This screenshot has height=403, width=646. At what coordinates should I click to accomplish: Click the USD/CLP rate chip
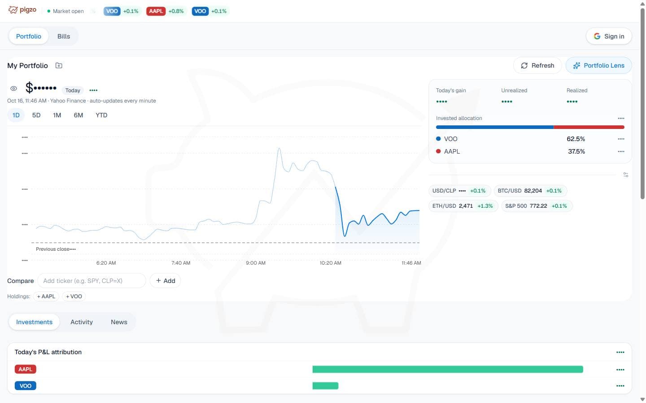click(459, 191)
